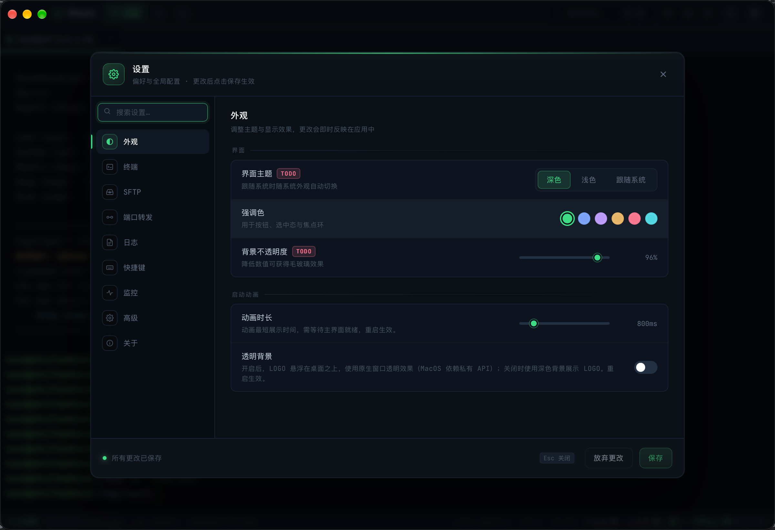Click the 动画时长 slider handle

click(533, 324)
